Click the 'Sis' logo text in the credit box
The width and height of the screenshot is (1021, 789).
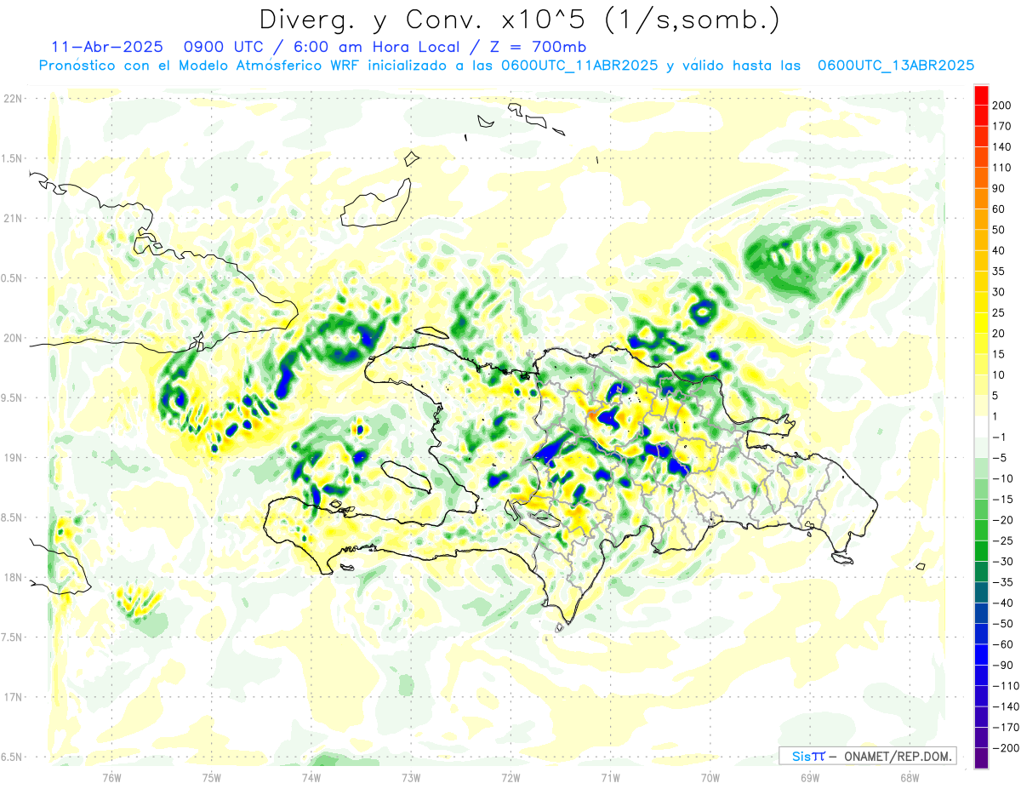tap(801, 756)
